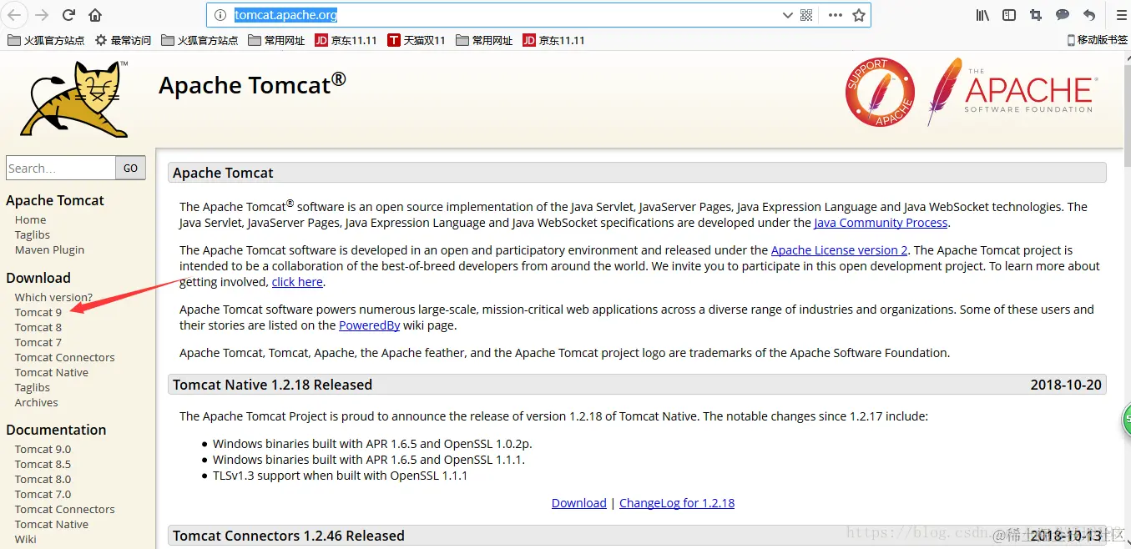Open the Firefox hamburger menu
Viewport: 1131px width, 549px height.
click(1121, 15)
